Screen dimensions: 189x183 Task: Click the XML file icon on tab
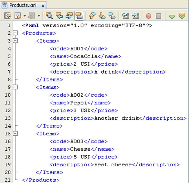click(5, 5)
